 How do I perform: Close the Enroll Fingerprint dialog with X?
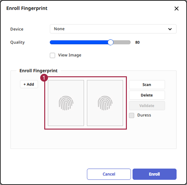coord(176,9)
